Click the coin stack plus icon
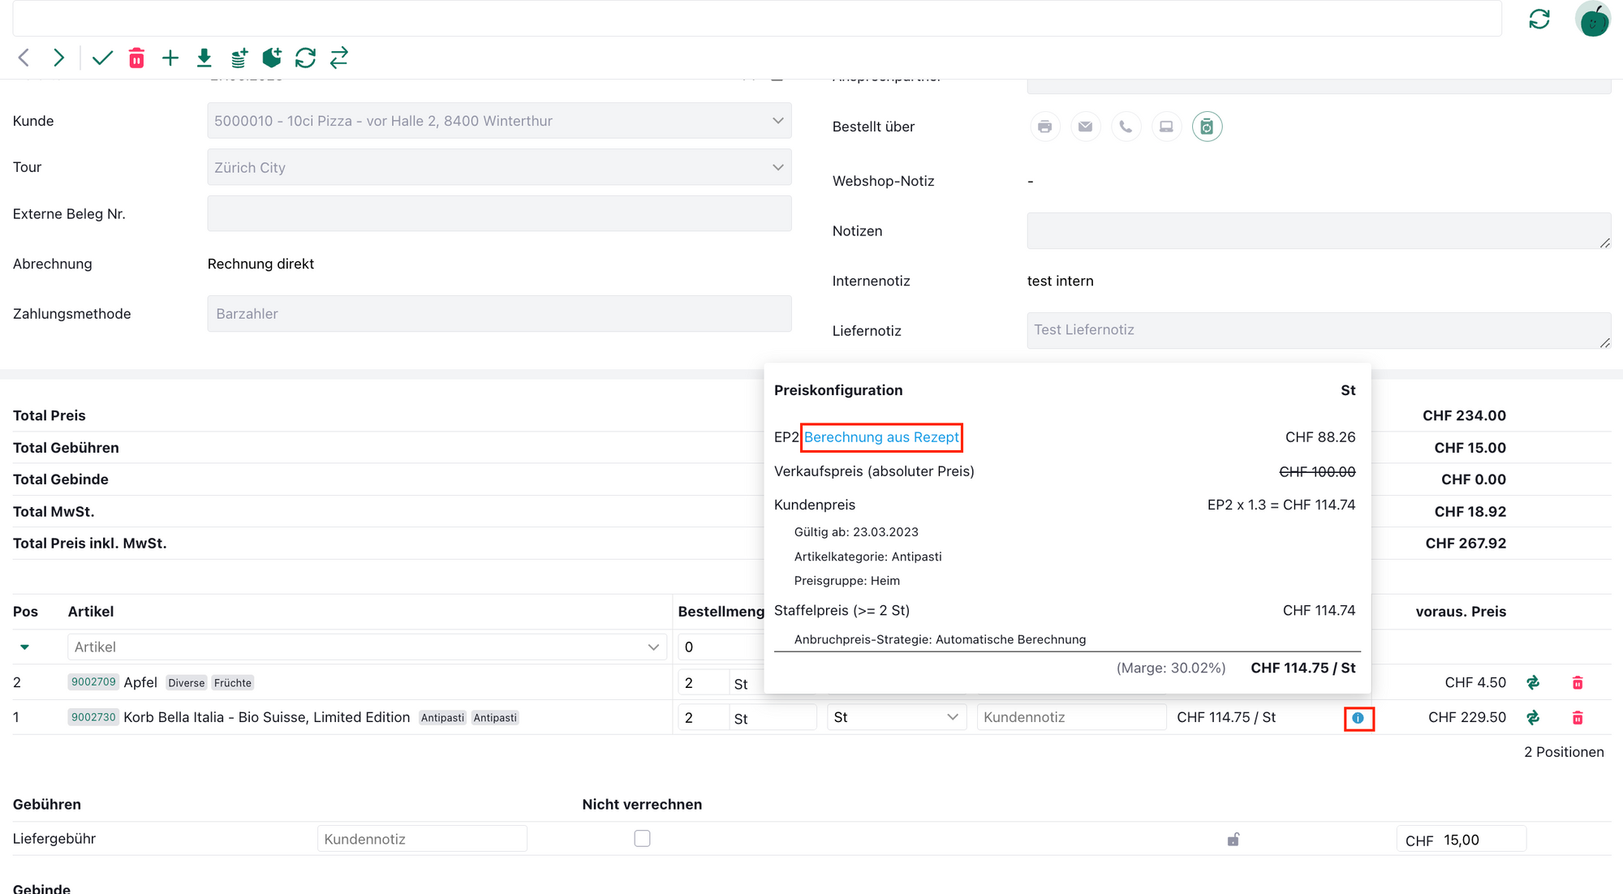This screenshot has width=1623, height=894. coord(239,58)
